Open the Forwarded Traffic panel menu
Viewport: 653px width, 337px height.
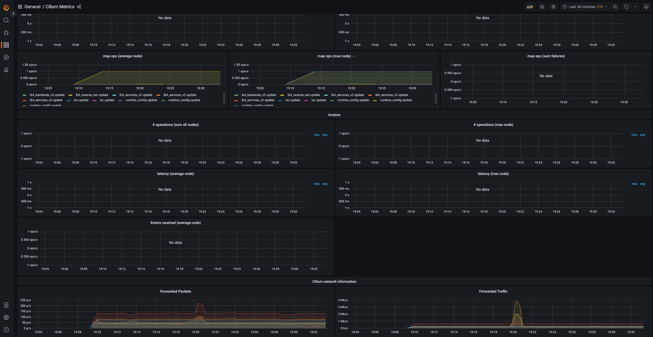click(x=493, y=291)
